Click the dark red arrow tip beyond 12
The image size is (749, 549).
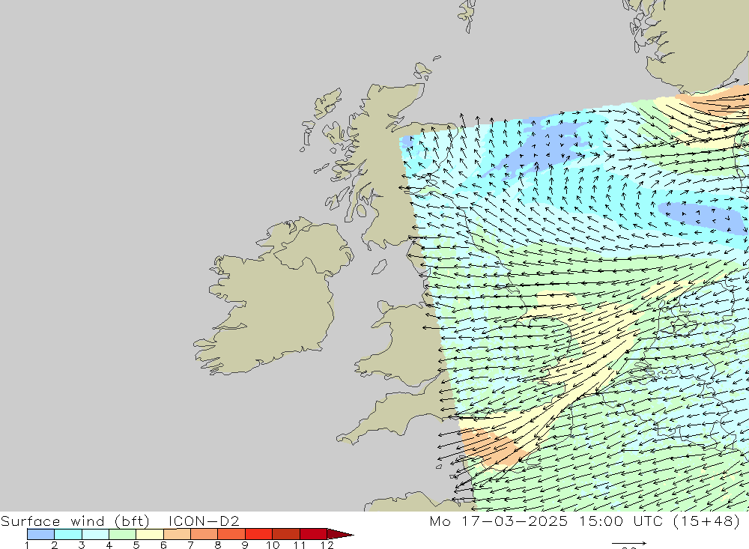[340, 534]
